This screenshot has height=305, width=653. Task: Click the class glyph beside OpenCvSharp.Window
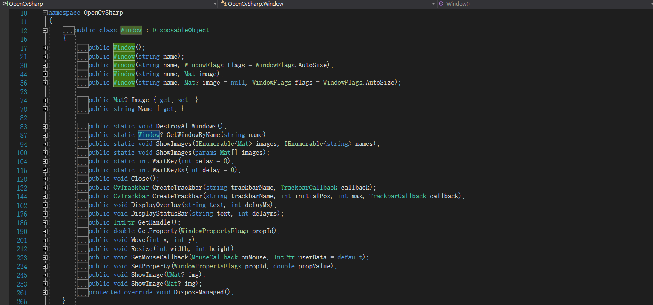[x=223, y=3]
